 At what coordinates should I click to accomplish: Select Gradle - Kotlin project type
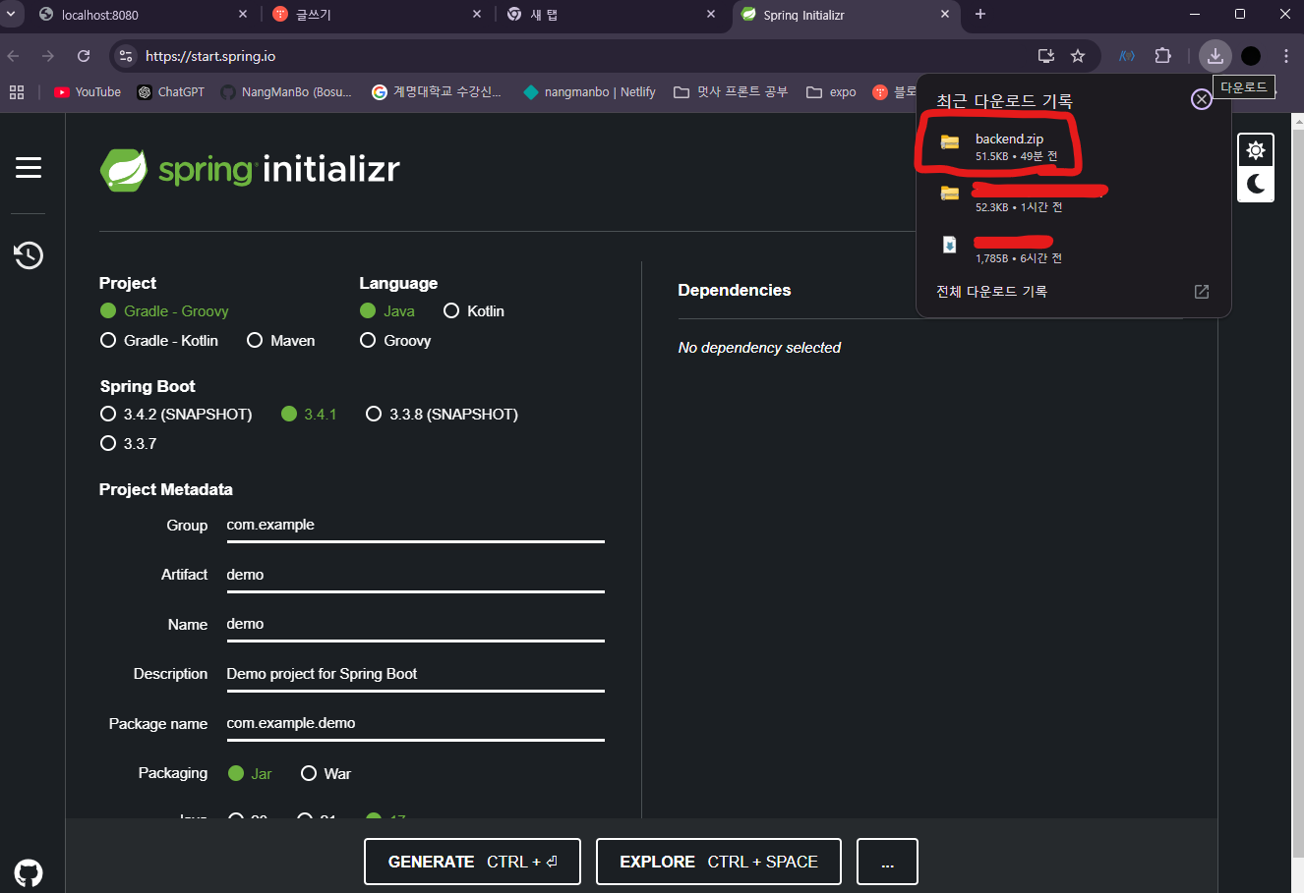tap(159, 341)
